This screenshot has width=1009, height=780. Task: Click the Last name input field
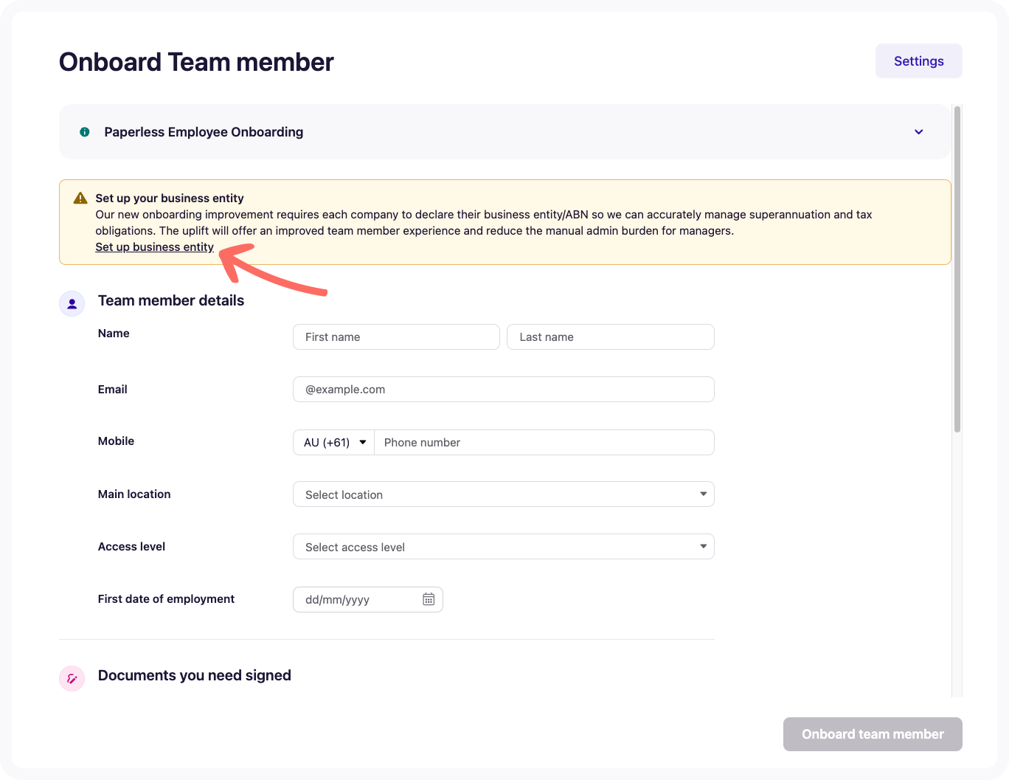point(610,336)
